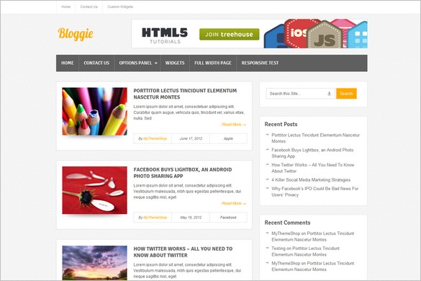The image size is (421, 281).
Task: Click MyThemeShop author on May 16 post
Action: pyautogui.click(x=155, y=218)
